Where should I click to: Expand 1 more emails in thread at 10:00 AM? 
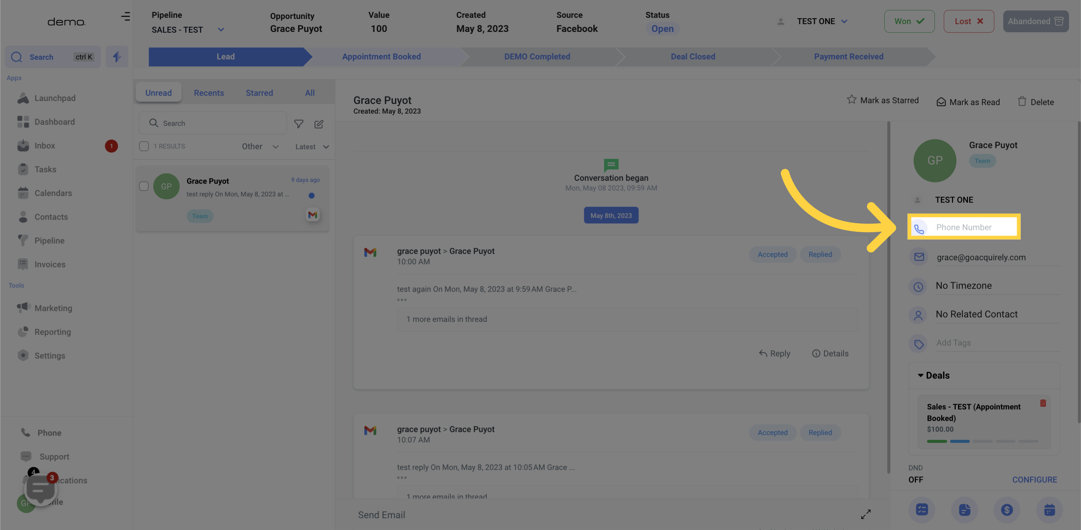(627, 319)
